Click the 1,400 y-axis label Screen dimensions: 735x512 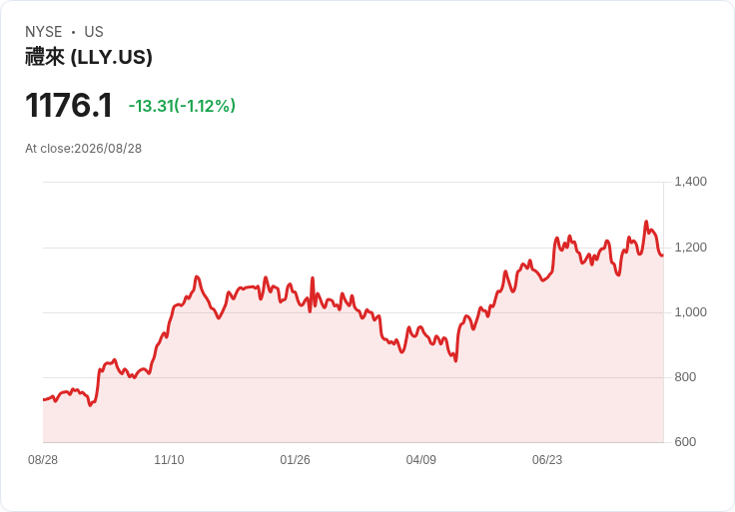pyautogui.click(x=690, y=182)
